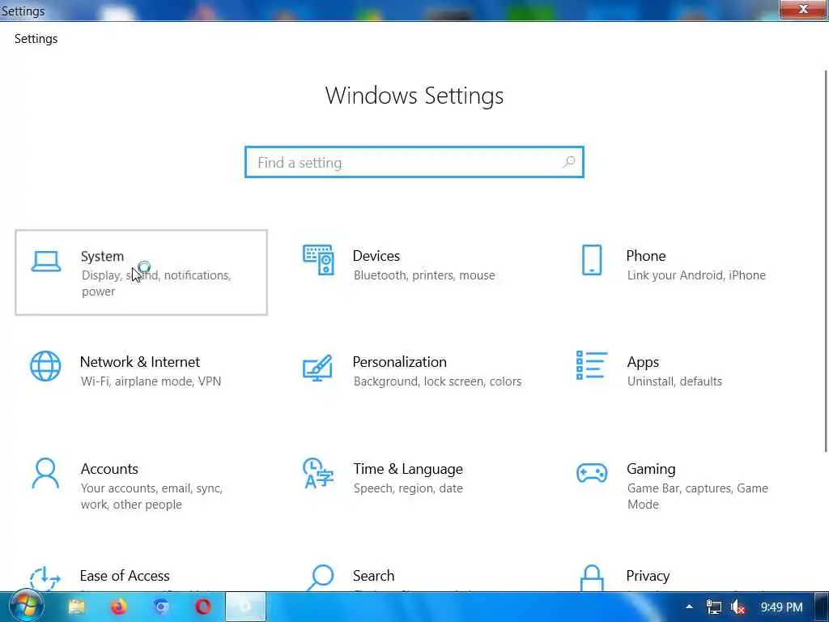Open the Network & Internet globe icon

(x=45, y=366)
